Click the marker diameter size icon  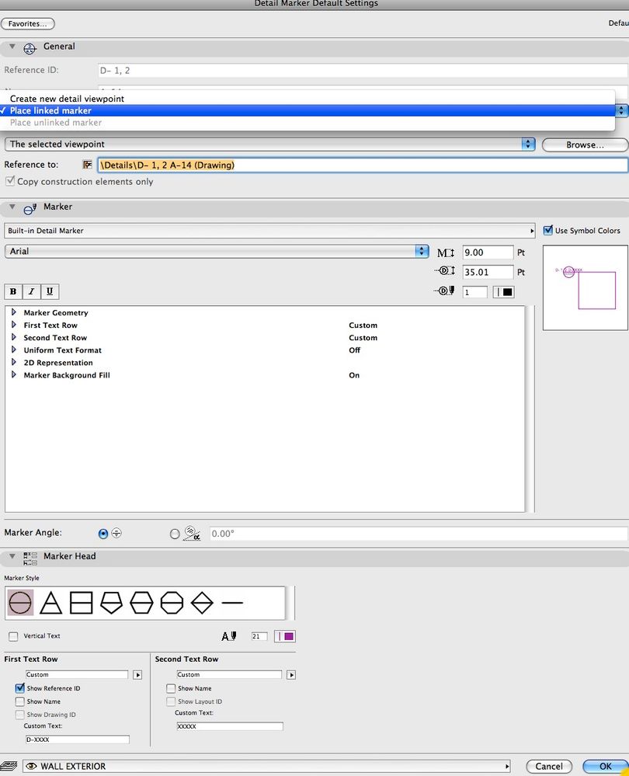point(446,271)
